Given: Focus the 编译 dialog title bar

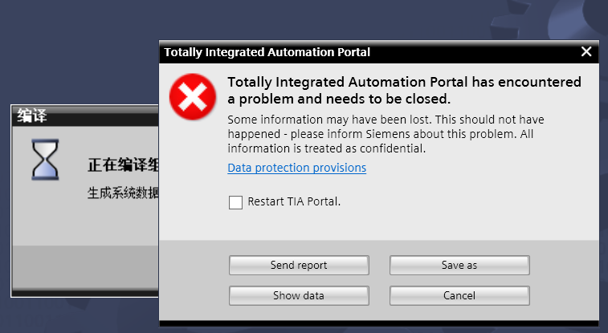Looking at the screenshot, I should pos(80,116).
